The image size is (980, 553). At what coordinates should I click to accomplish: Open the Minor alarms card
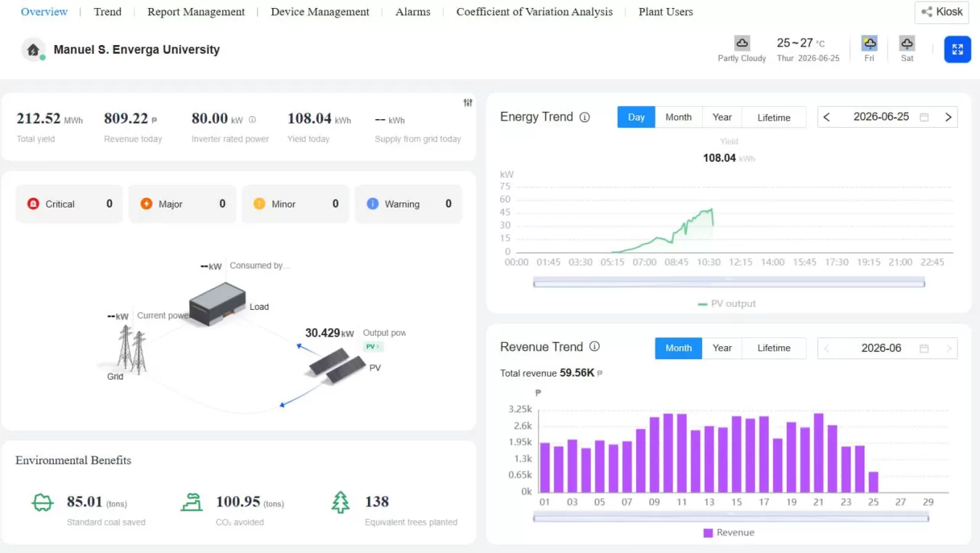tap(295, 204)
